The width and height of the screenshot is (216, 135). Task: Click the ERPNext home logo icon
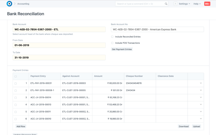[9, 4]
